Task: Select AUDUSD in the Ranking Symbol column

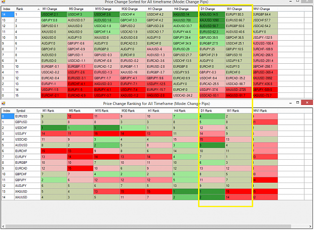Action: [28, 145]
